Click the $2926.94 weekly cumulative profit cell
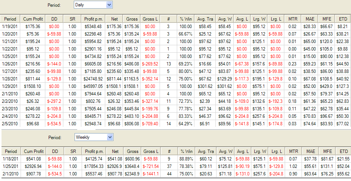This screenshot has height=181, width=351. 34,166
